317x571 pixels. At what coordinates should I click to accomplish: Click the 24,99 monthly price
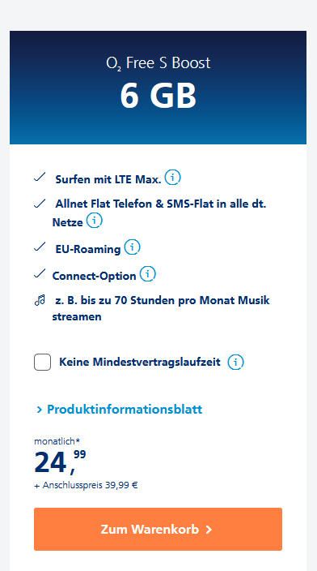click(x=60, y=462)
